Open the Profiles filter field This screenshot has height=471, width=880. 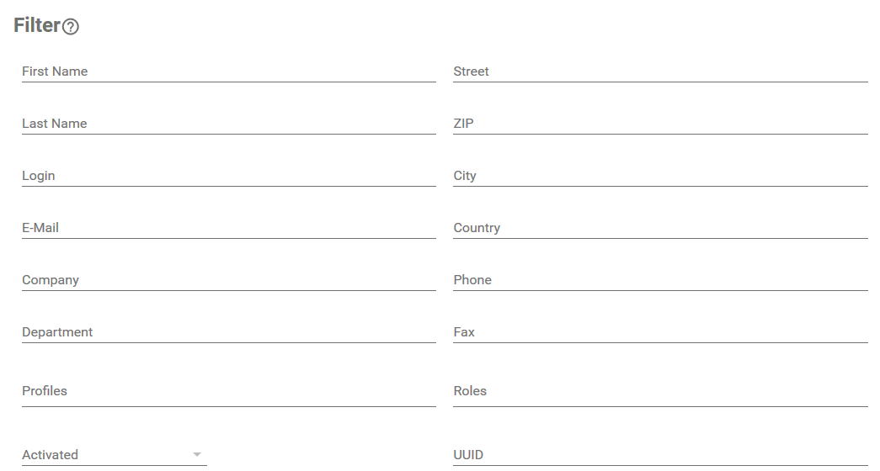point(228,391)
